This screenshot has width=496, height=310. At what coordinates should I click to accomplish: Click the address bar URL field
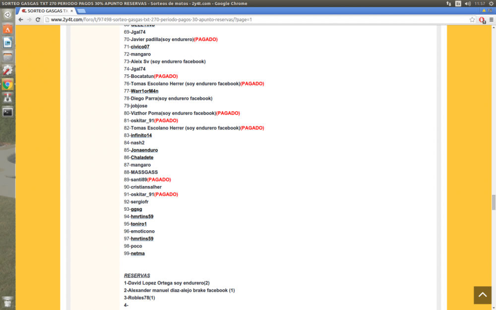[x=248, y=19]
